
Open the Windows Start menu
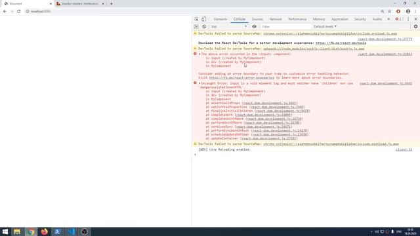pos(5,231)
